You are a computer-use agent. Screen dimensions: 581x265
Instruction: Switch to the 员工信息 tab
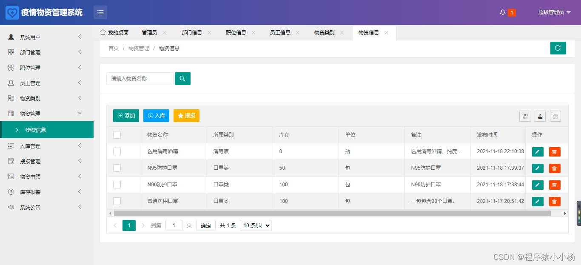click(280, 33)
